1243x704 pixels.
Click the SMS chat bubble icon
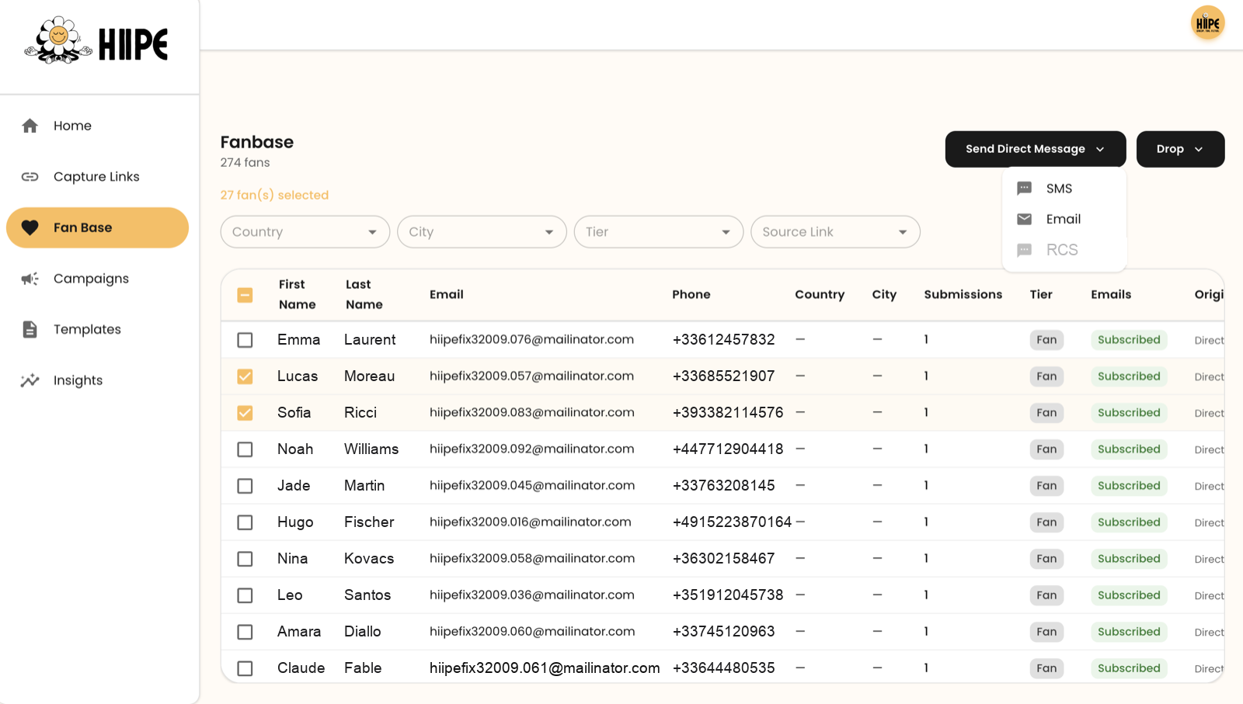click(1025, 189)
